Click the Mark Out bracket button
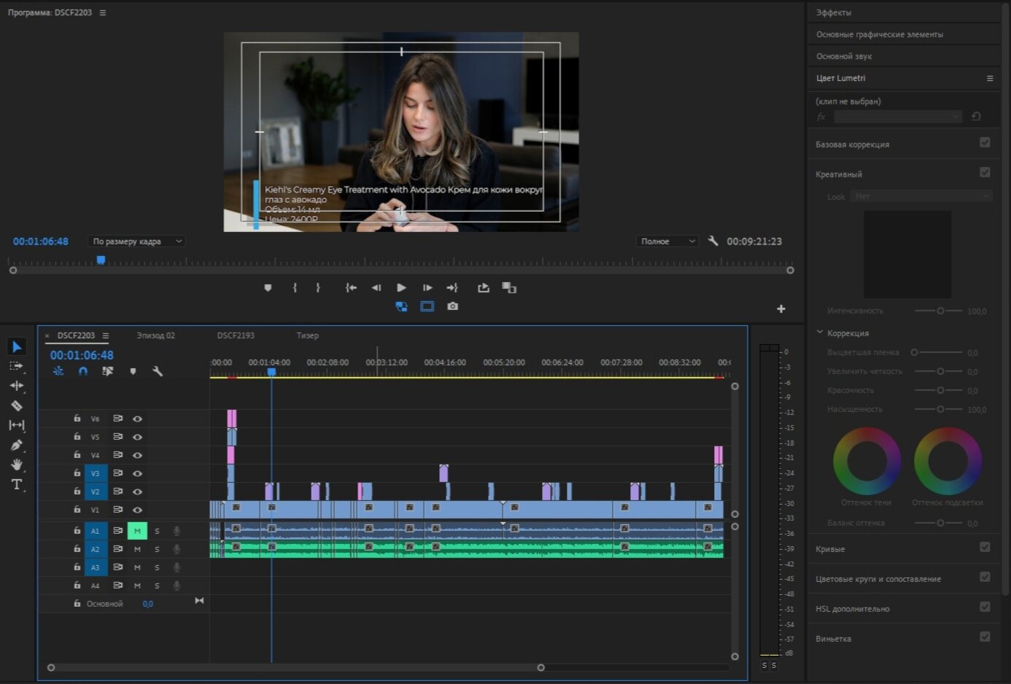 318,288
